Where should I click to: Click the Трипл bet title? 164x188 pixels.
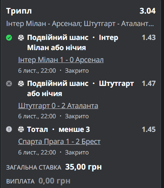pyautogui.click(x=19, y=11)
